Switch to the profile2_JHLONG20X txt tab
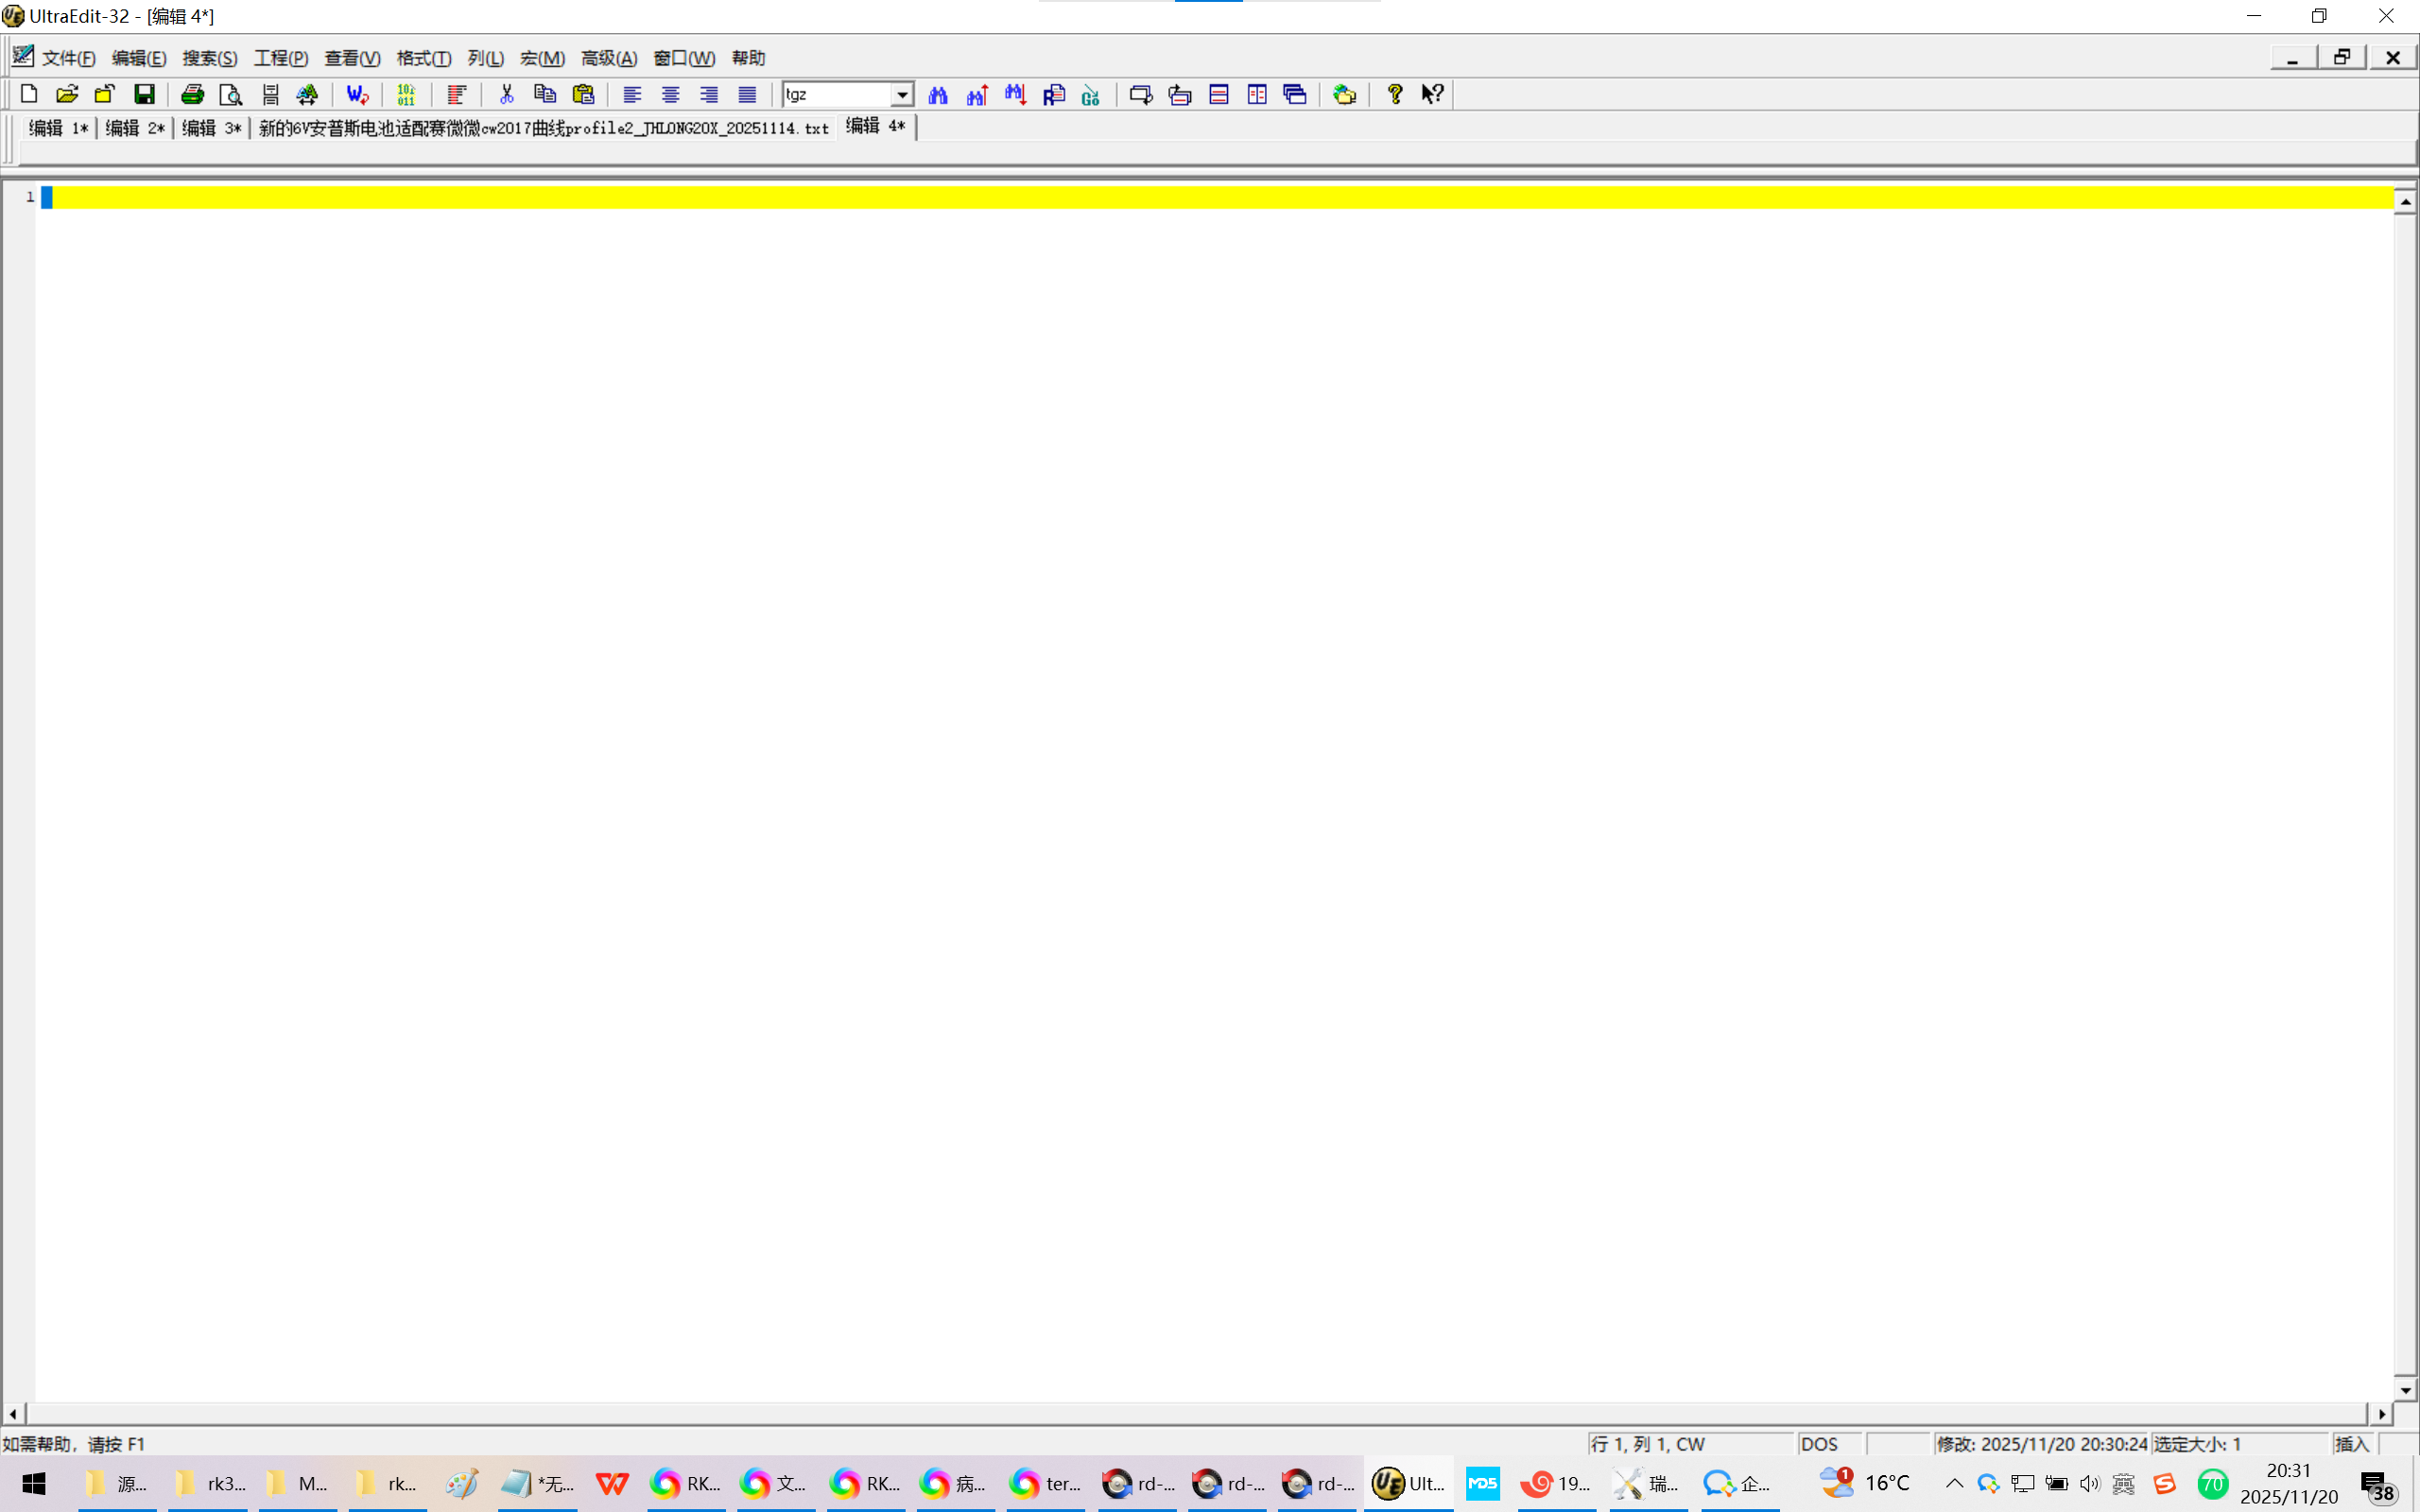The image size is (2420, 1512). pyautogui.click(x=543, y=128)
